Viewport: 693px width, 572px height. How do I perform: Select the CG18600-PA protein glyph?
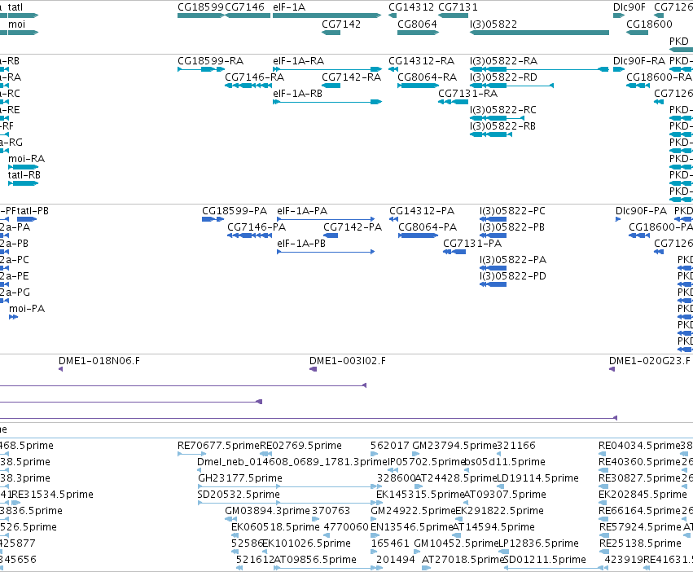[639, 235]
